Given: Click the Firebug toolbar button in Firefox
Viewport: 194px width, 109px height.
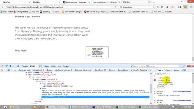Looking at the screenshot, I should (x=172, y=7).
